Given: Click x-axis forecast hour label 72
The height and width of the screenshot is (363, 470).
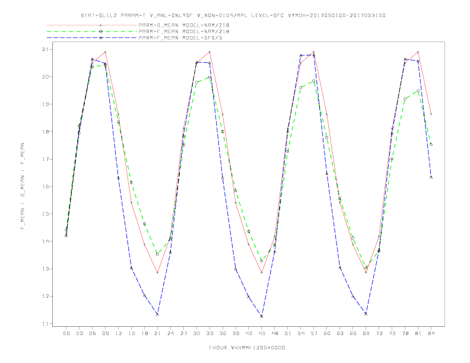Looking at the screenshot, I should [x=379, y=333].
